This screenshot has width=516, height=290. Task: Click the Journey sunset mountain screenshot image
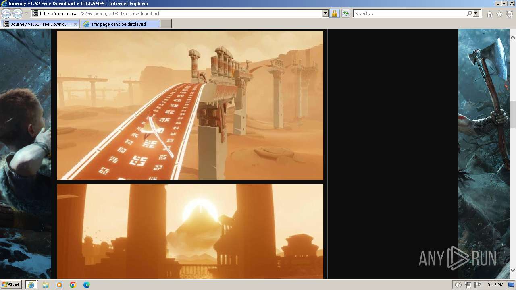coord(190,231)
